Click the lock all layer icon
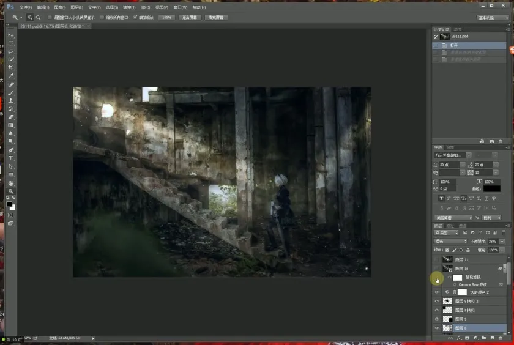The height and width of the screenshot is (345, 514). [469, 250]
